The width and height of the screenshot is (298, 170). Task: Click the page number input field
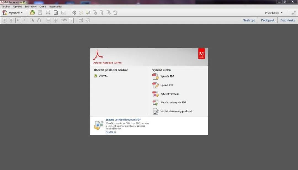18,20
